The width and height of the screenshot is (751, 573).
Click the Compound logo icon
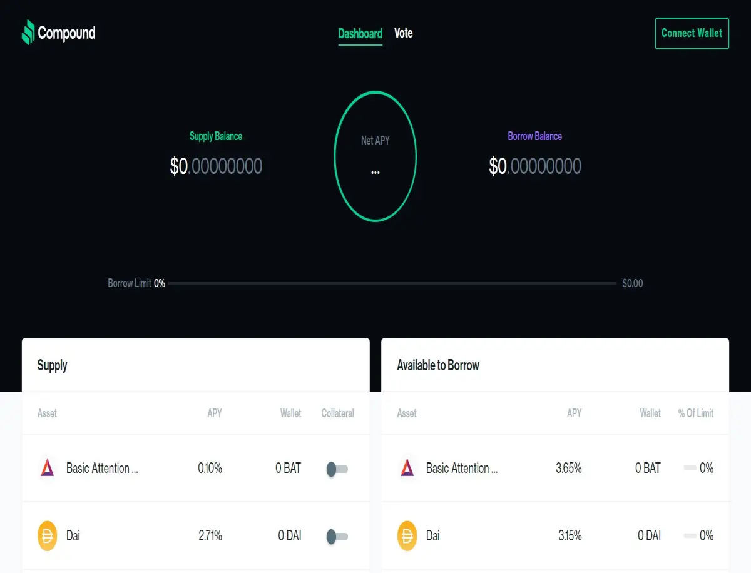pyautogui.click(x=28, y=33)
